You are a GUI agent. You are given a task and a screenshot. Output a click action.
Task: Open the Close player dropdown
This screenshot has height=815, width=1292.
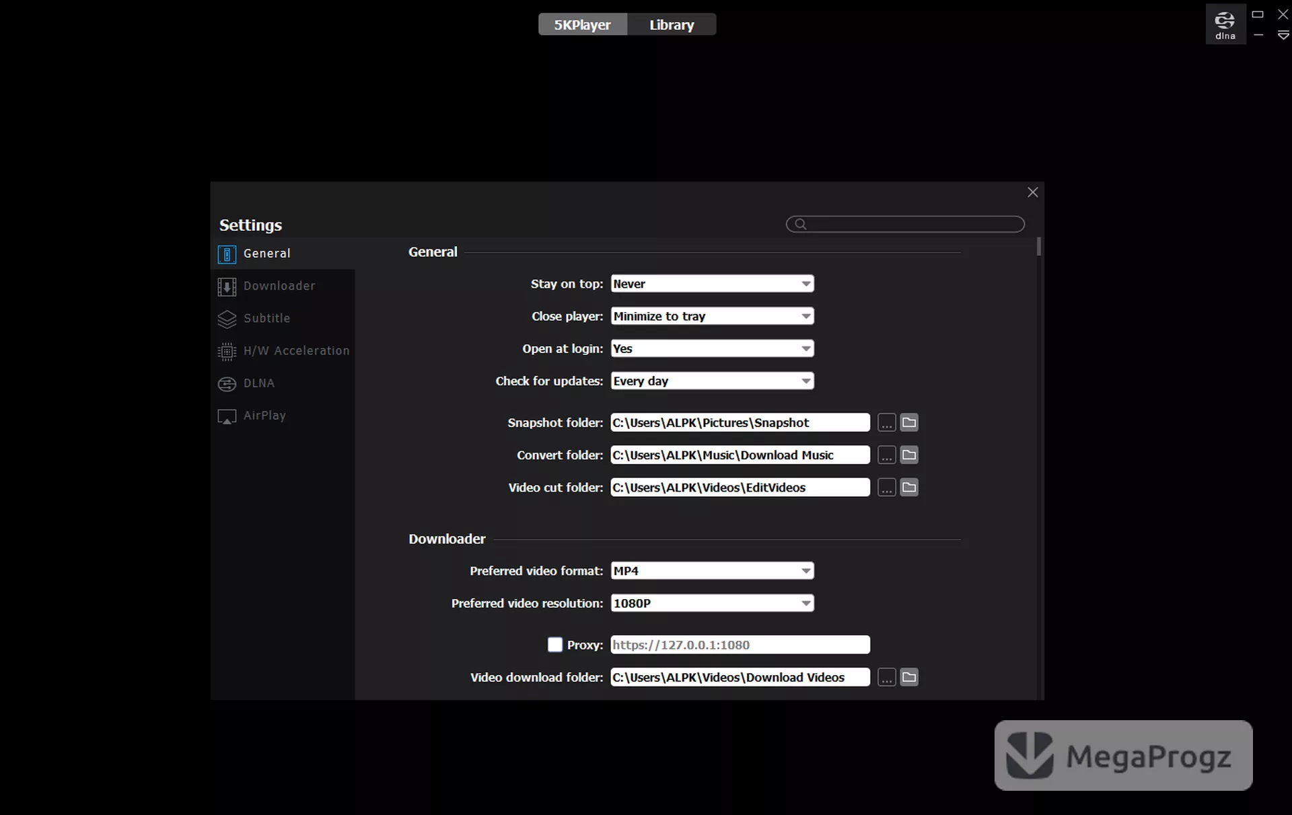coord(713,316)
